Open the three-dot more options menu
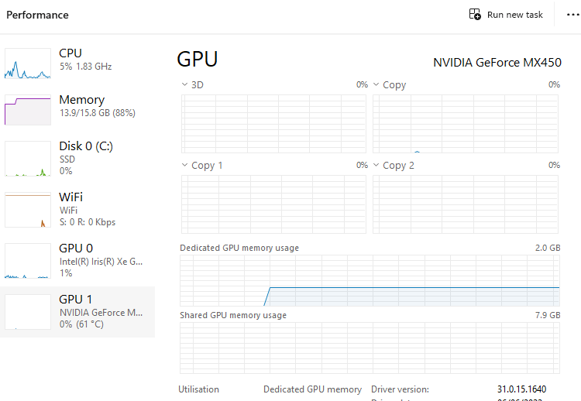Image resolution: width=581 pixels, height=401 pixels. 572,15
